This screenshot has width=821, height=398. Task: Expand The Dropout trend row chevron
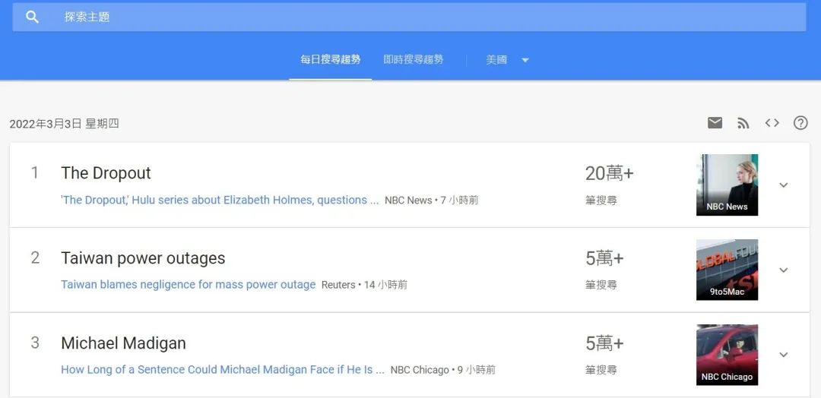pyautogui.click(x=783, y=185)
